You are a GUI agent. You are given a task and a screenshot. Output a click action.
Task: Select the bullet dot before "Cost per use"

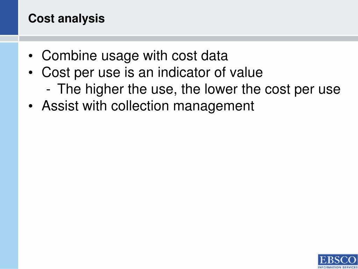click(x=31, y=73)
